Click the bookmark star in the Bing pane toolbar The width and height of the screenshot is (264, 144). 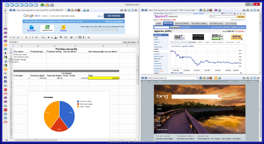coord(204,78)
